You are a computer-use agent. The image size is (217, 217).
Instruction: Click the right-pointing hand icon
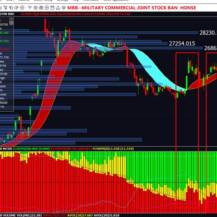click(17, 8)
